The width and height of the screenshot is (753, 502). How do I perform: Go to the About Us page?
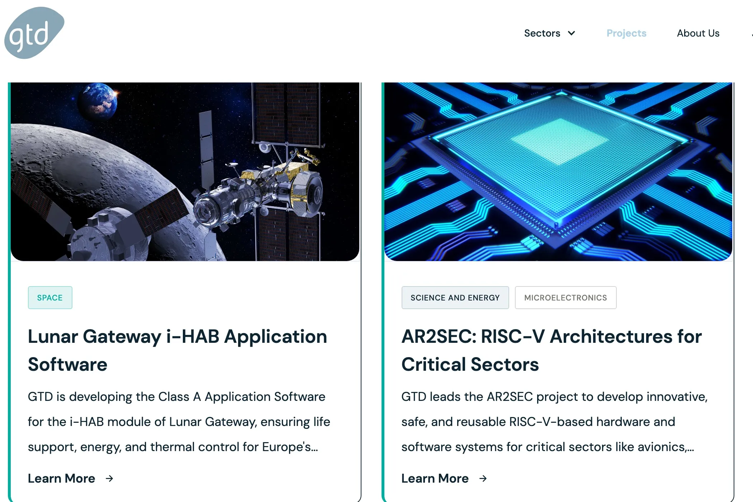[x=698, y=33]
